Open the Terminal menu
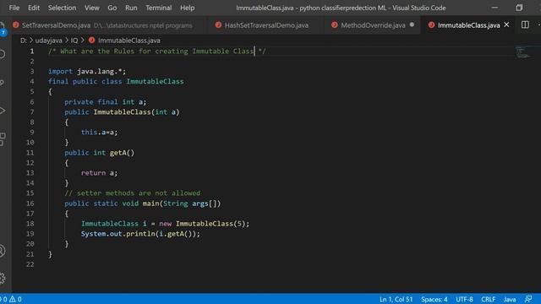 [158, 8]
